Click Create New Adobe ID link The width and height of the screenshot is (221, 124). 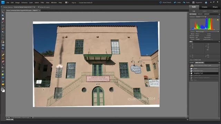[x=86, y=2]
